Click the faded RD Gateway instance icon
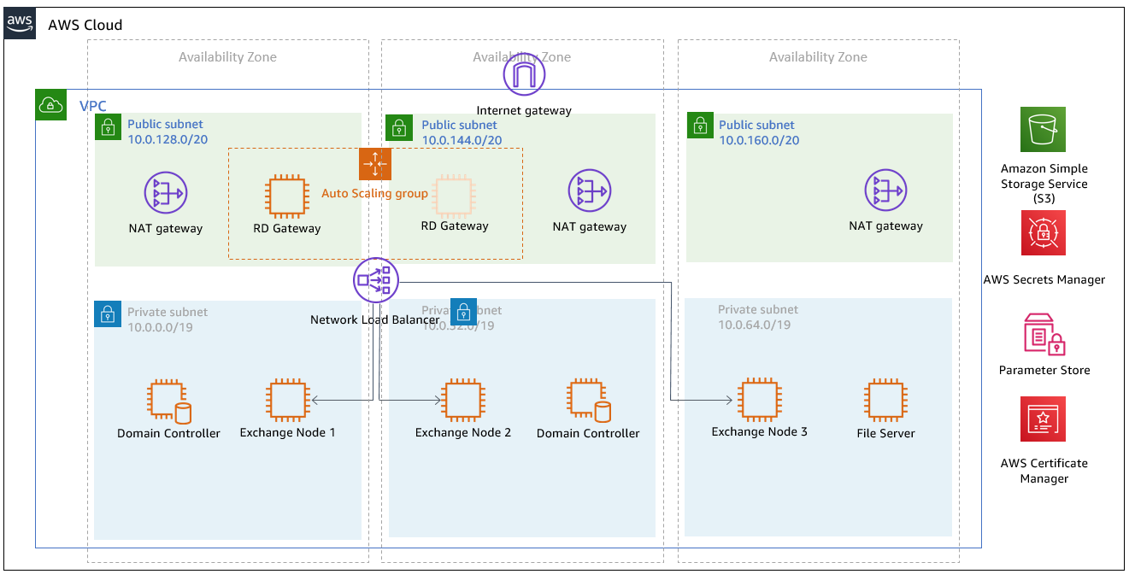The height and width of the screenshot is (580, 1135). click(455, 195)
